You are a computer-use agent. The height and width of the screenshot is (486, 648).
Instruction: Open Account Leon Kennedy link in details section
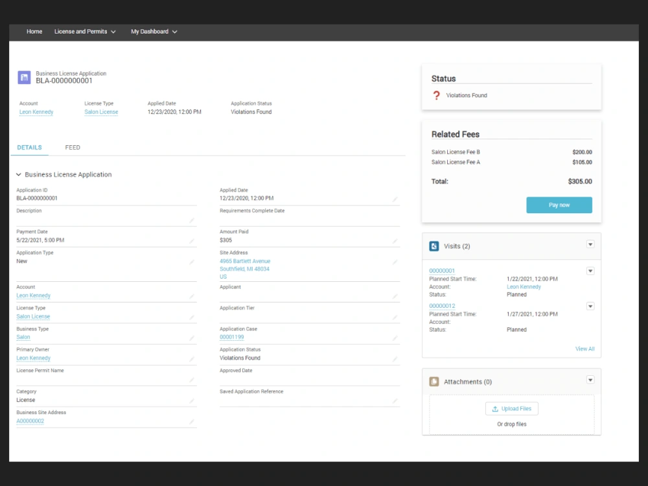(34, 295)
